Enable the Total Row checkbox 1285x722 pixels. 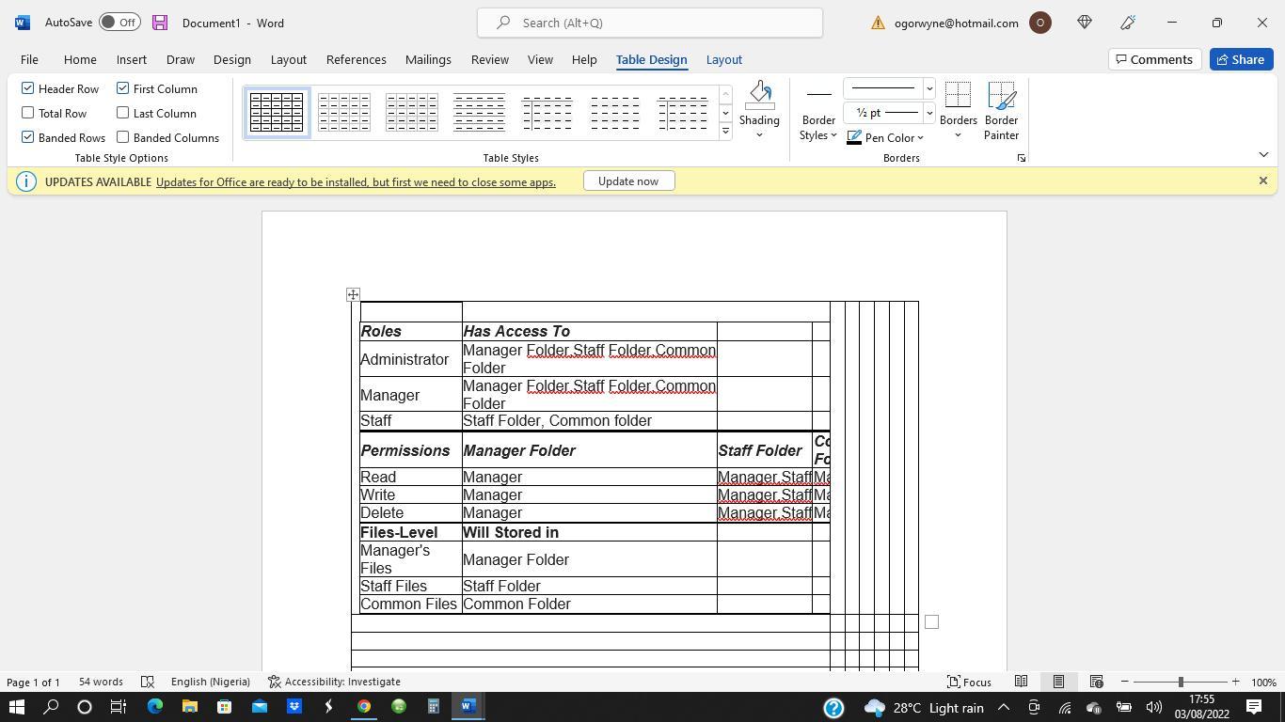[28, 113]
